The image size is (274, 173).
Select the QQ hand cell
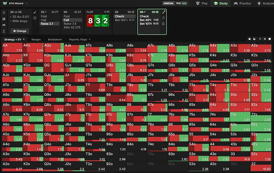pyautogui.click(x=54, y=67)
